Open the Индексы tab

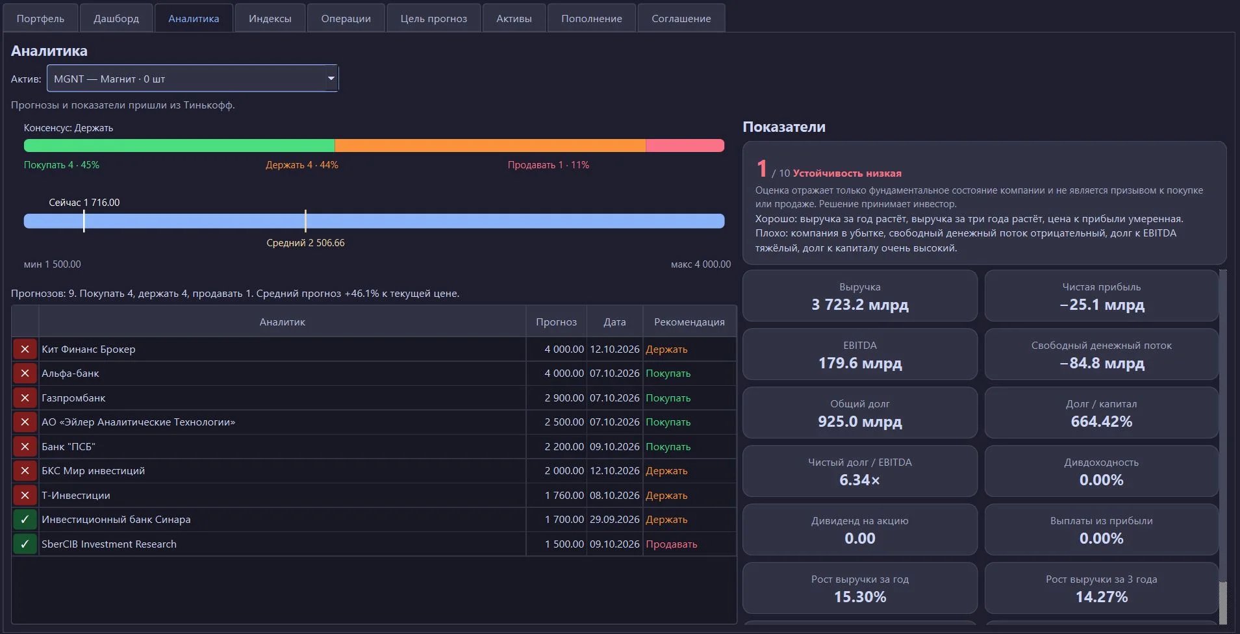270,18
